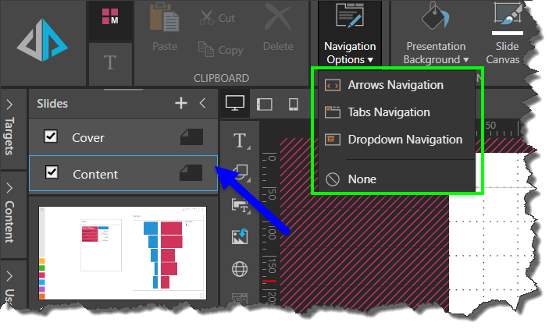Click the Tabs Navigation icon

pyautogui.click(x=333, y=112)
